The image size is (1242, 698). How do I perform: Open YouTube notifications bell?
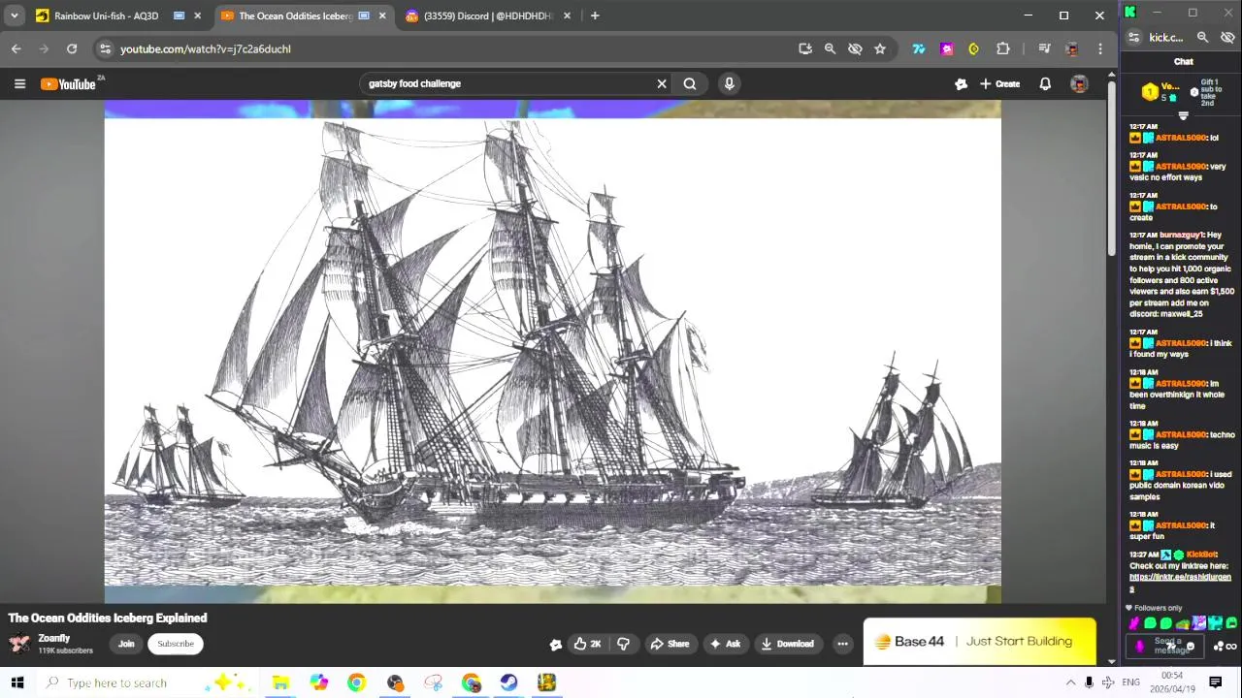coord(1045,84)
